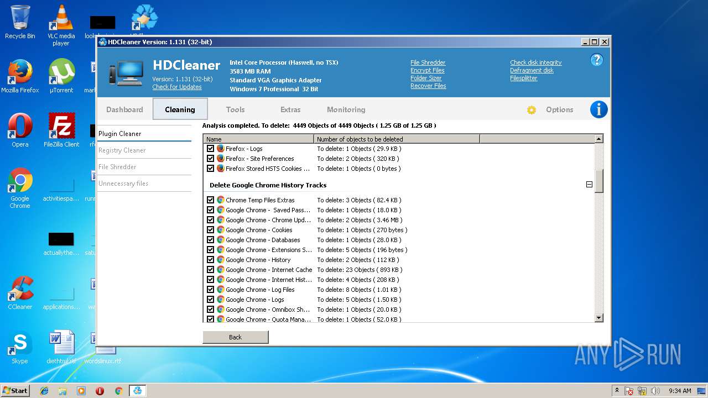Click Defragment disk link

coord(532,71)
